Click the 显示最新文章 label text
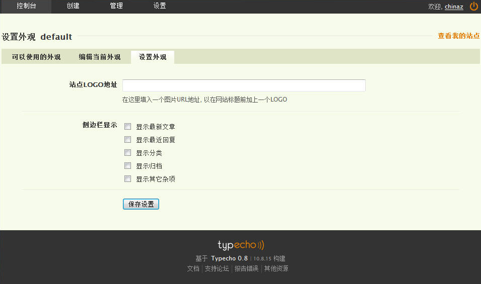Image resolution: width=481 pixels, height=284 pixels. [x=156, y=127]
